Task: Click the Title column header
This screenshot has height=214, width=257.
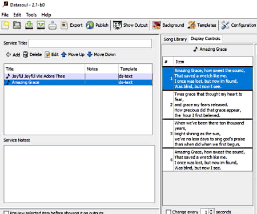Action: [x=45, y=69]
